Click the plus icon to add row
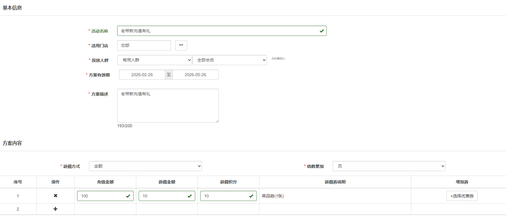The image size is (506, 218). point(55,209)
